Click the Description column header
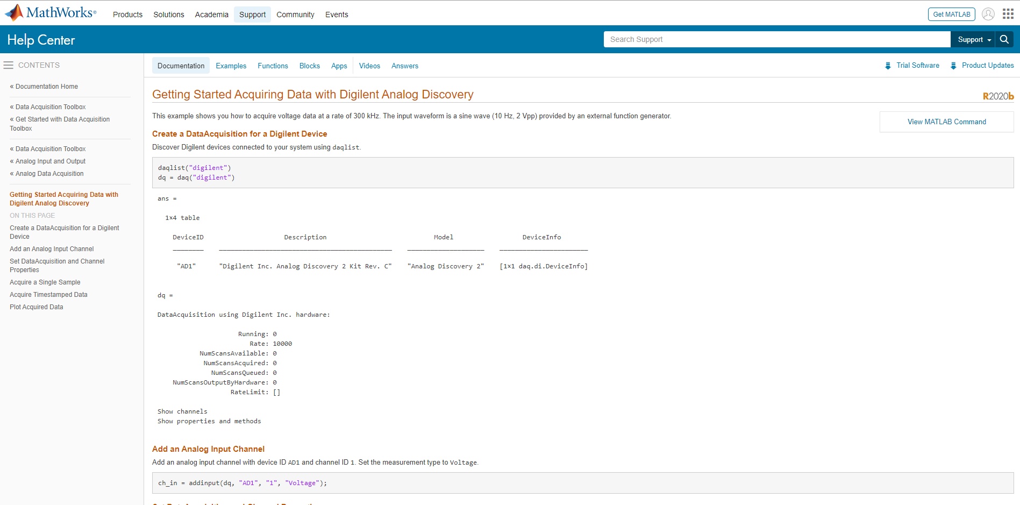This screenshot has height=505, width=1020. coord(305,237)
